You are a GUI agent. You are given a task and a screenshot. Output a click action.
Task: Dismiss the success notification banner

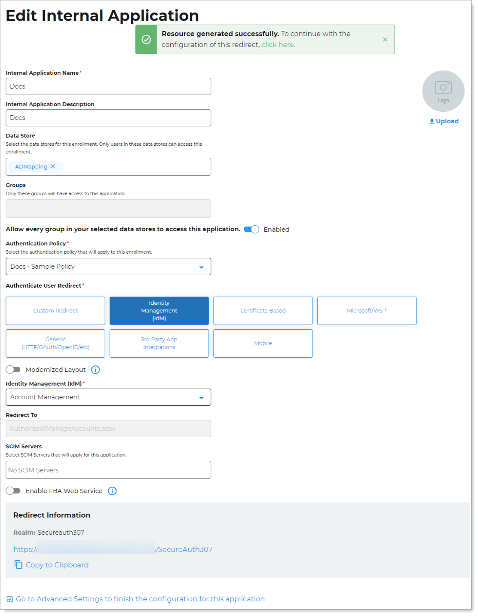click(385, 40)
